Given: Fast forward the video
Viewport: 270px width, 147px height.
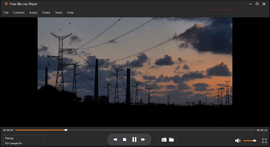Looking at the screenshot, I should point(143,139).
